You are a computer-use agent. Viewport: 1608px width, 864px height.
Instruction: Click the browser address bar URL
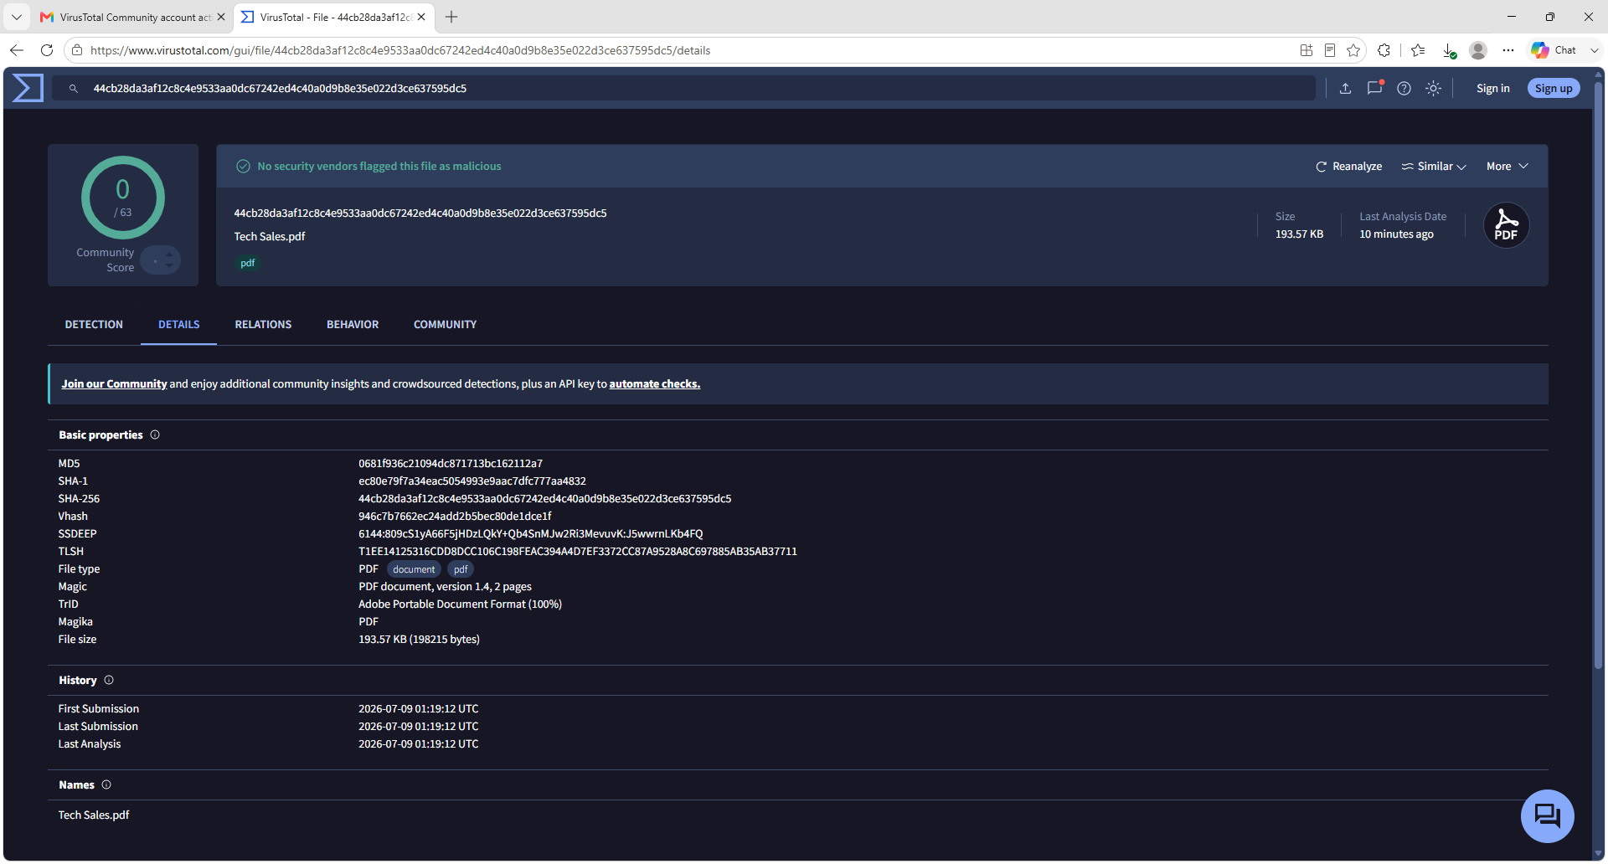[400, 50]
